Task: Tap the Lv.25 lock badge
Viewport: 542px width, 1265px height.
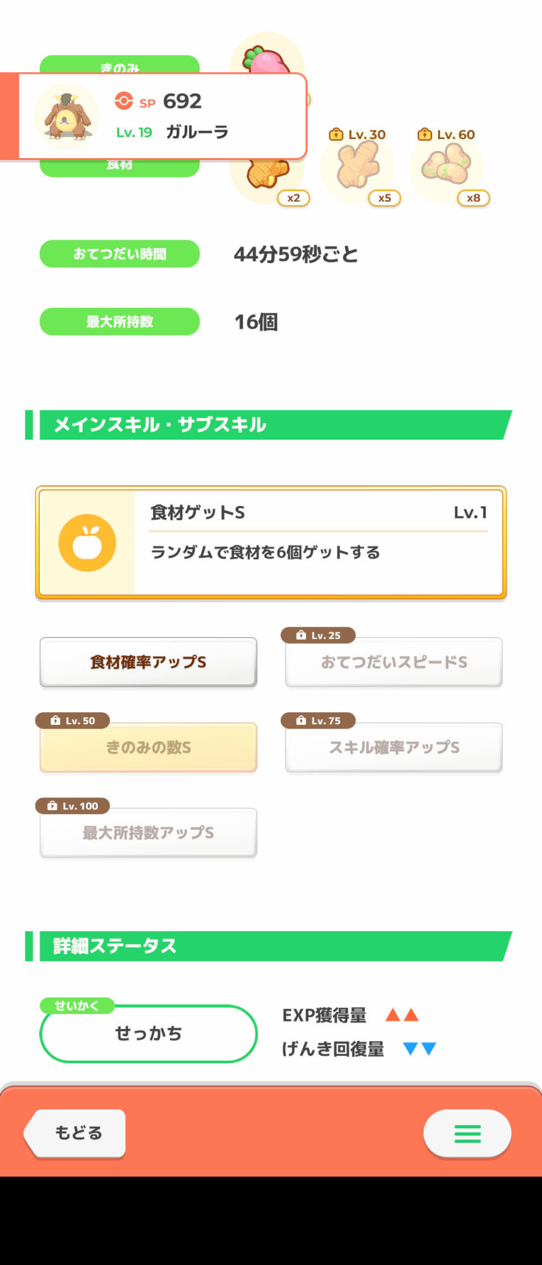Action: tap(318, 635)
